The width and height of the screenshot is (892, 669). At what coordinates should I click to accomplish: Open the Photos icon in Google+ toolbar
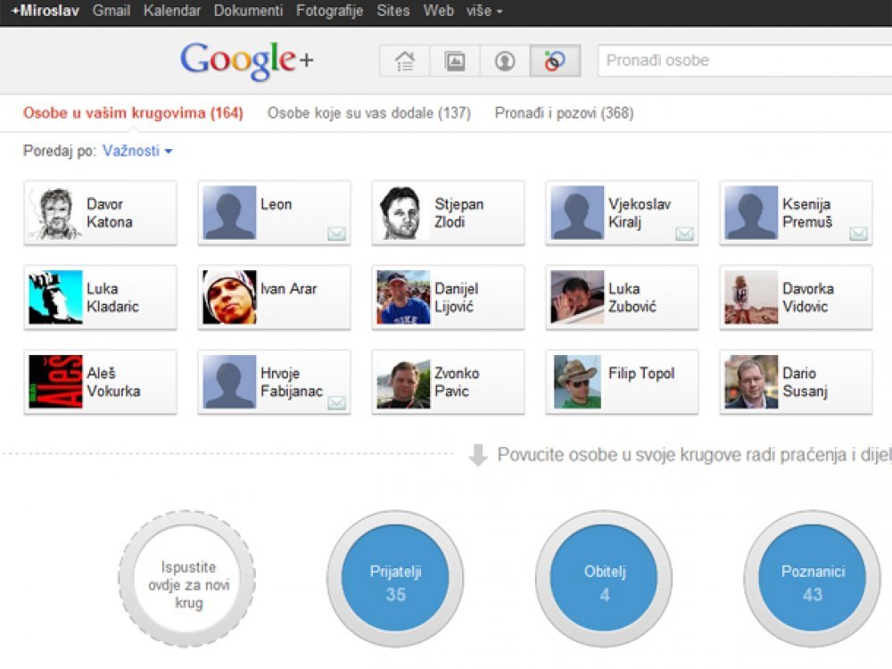coord(455,61)
